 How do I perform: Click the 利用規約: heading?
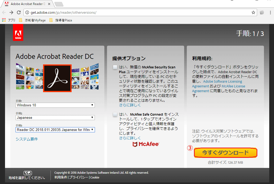click(202, 58)
